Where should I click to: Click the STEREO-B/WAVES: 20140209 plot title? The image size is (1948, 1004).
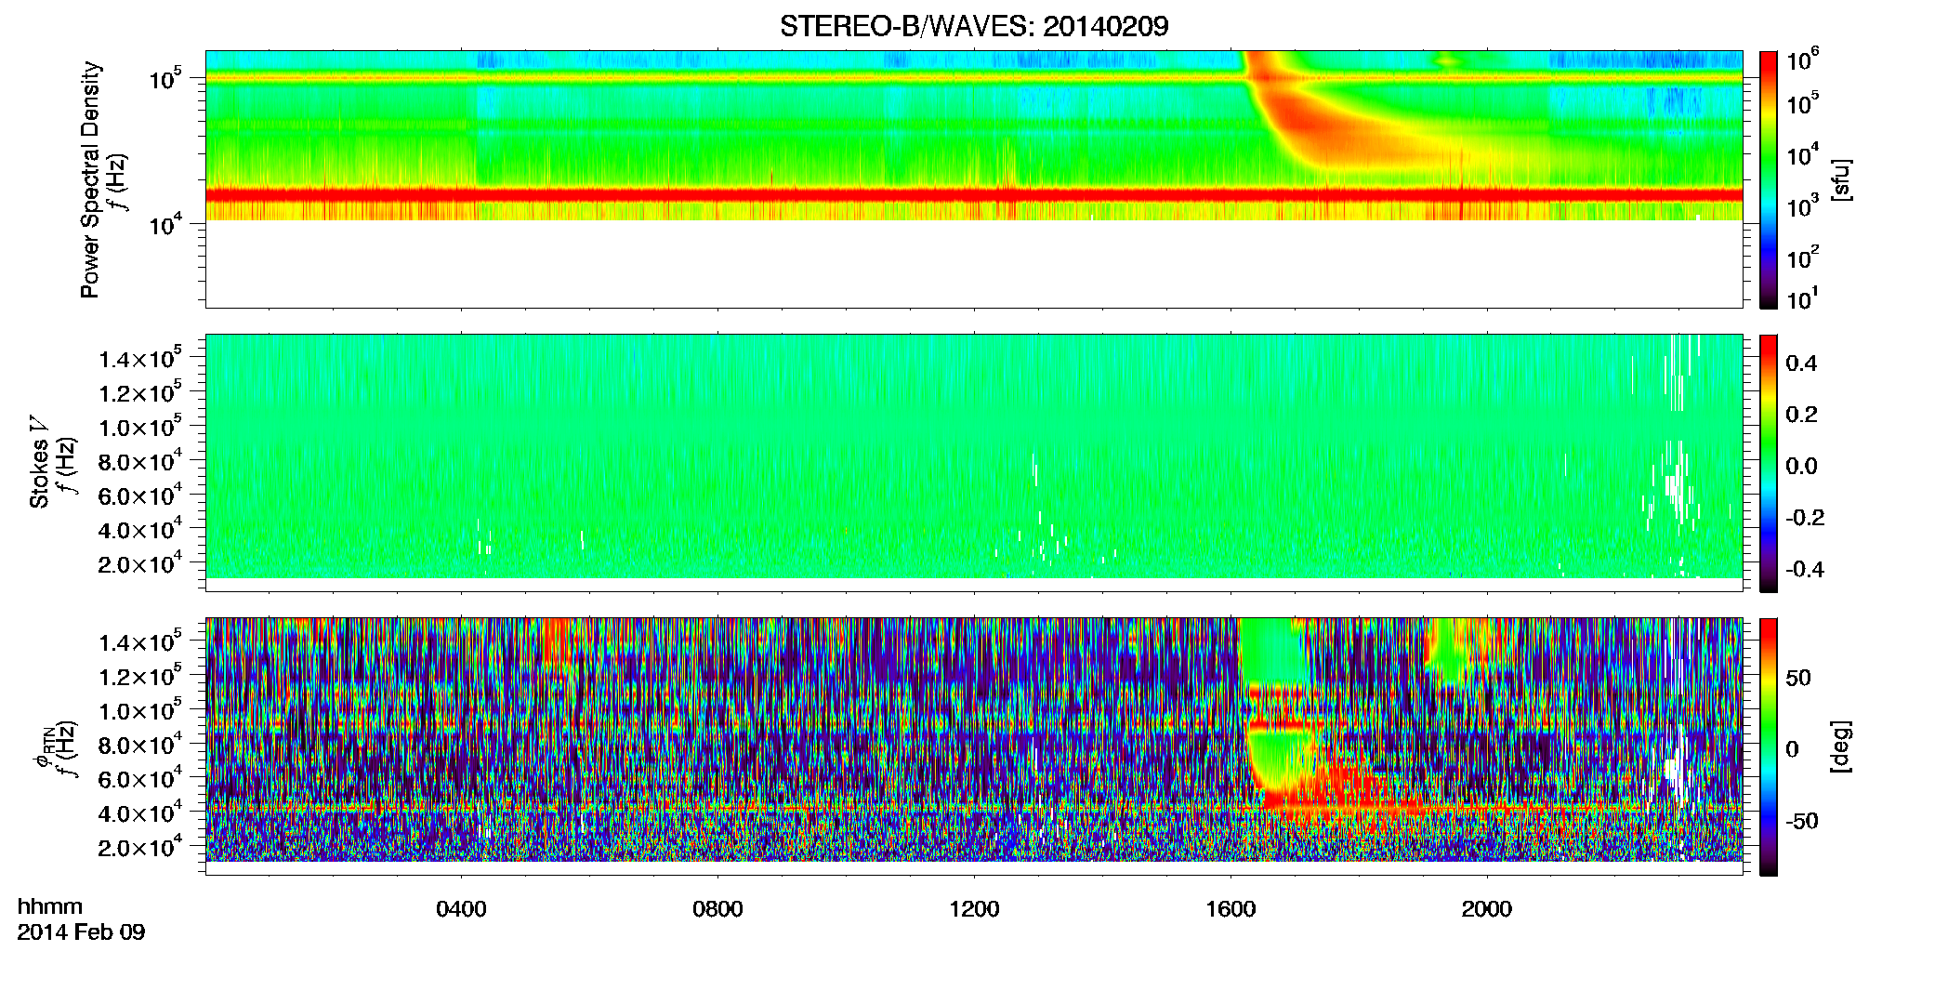tap(973, 26)
